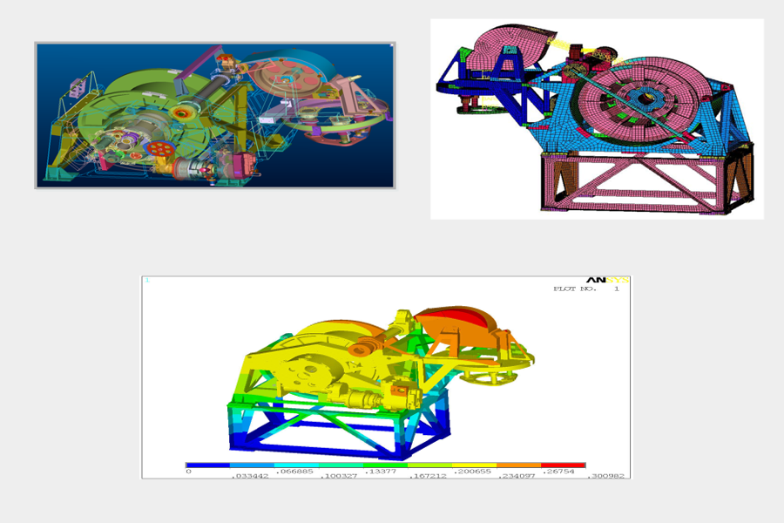Image resolution: width=784 pixels, height=523 pixels.
Task: Click the .300982 maximum legend value
Action: 607,474
